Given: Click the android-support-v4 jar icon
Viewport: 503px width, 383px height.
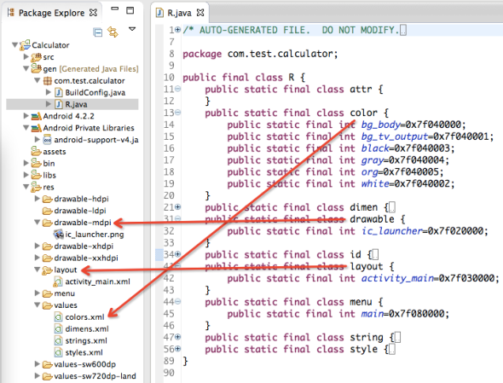Looking at the screenshot, I should coord(48,140).
